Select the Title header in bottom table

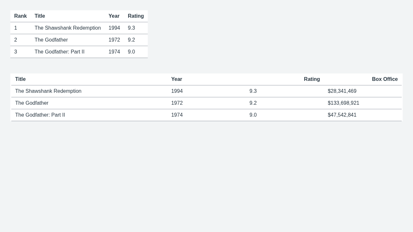tap(20, 79)
